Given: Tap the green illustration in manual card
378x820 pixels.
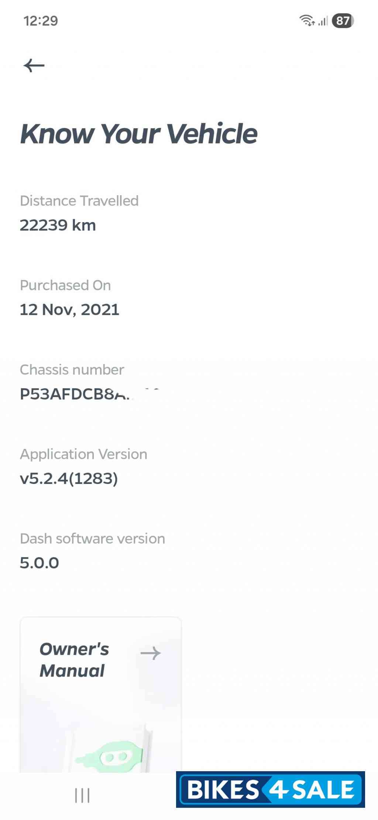Looking at the screenshot, I should pos(110,757).
